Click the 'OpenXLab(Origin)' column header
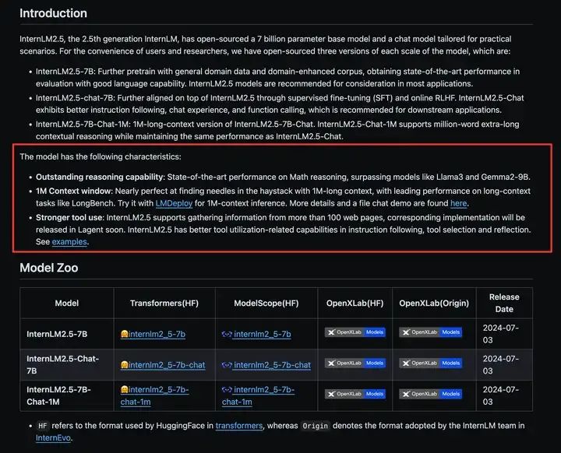 (434, 304)
